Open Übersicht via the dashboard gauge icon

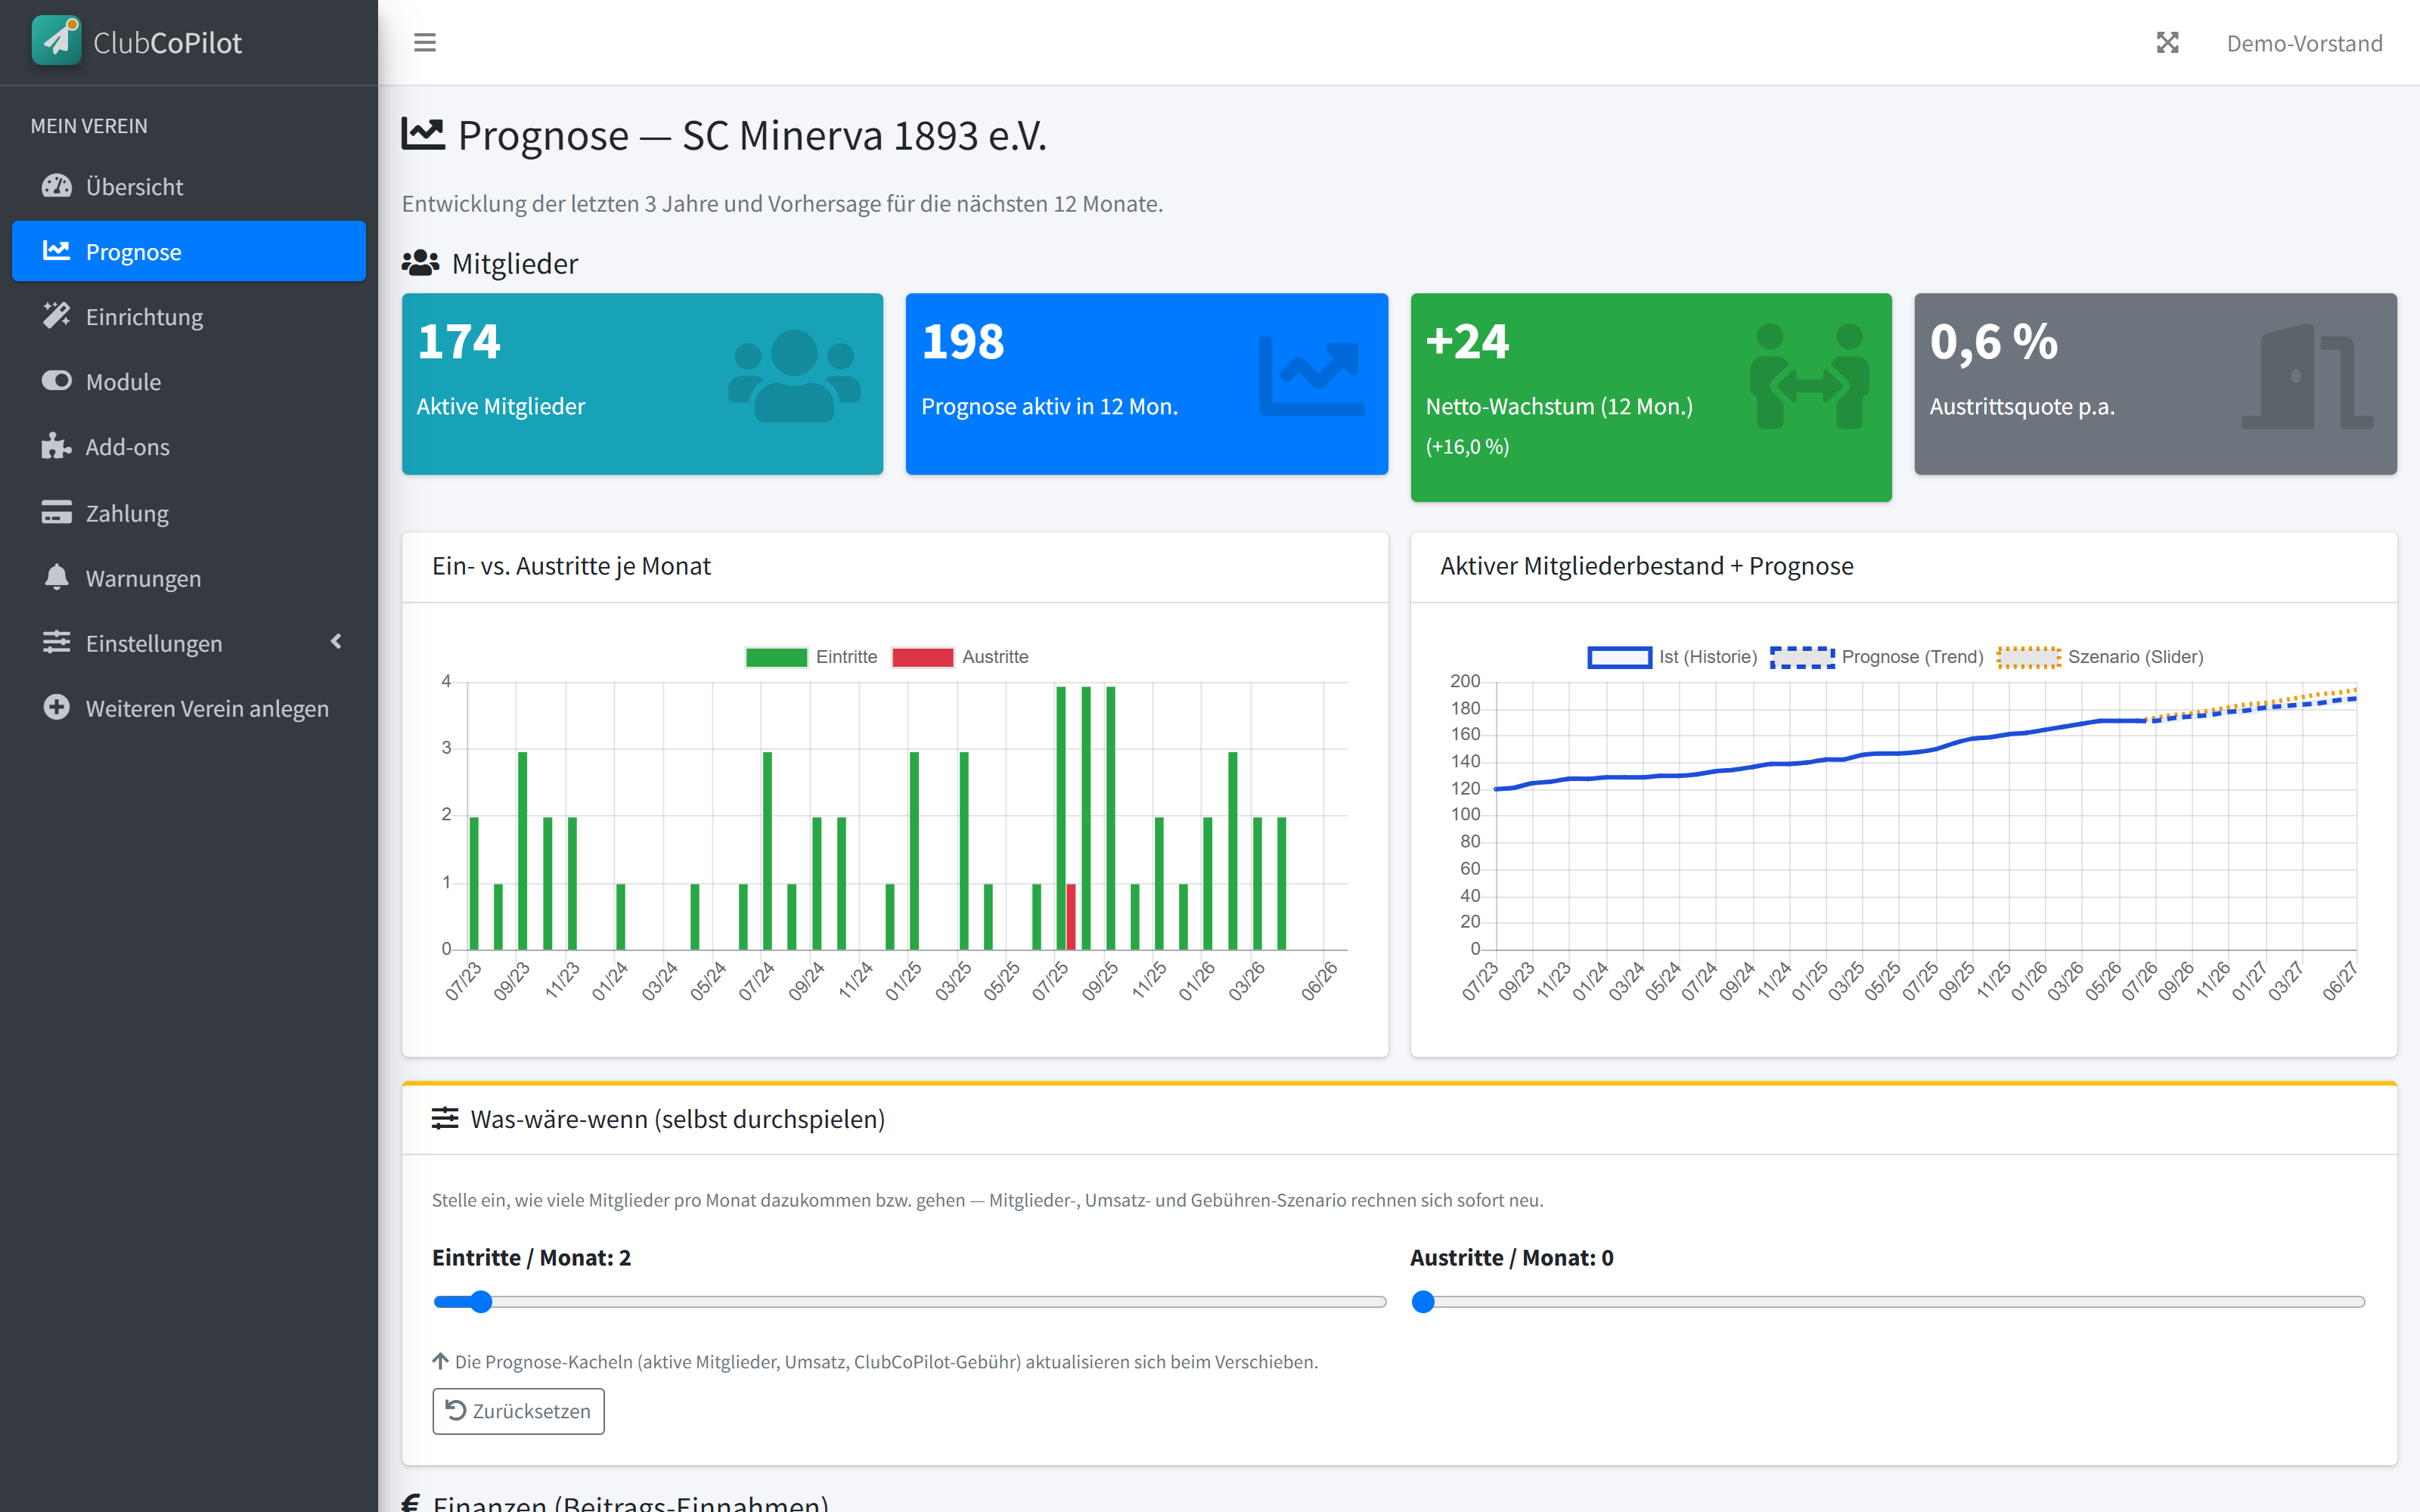pos(57,186)
